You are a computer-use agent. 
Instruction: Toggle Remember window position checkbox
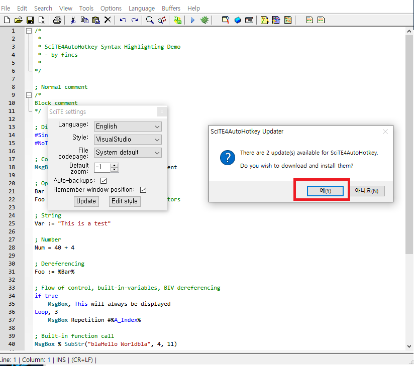click(x=143, y=190)
